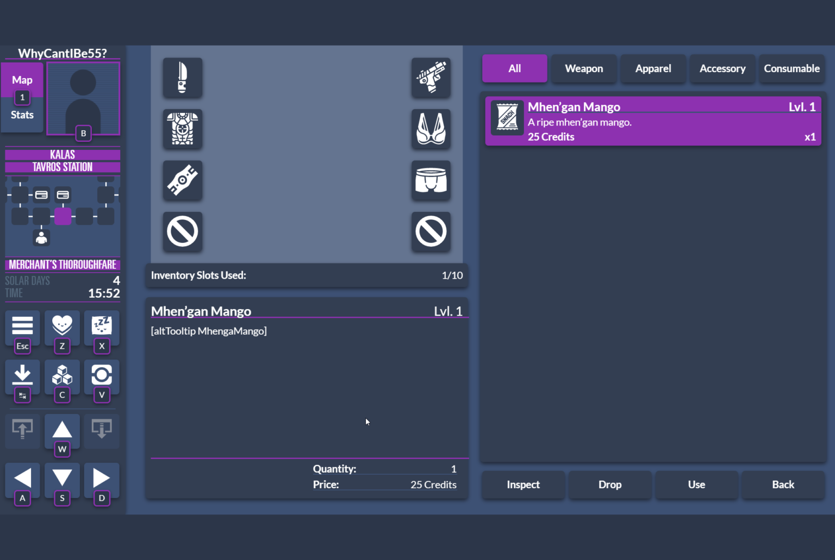
Task: Move north with the W arrow
Action: pos(62,430)
